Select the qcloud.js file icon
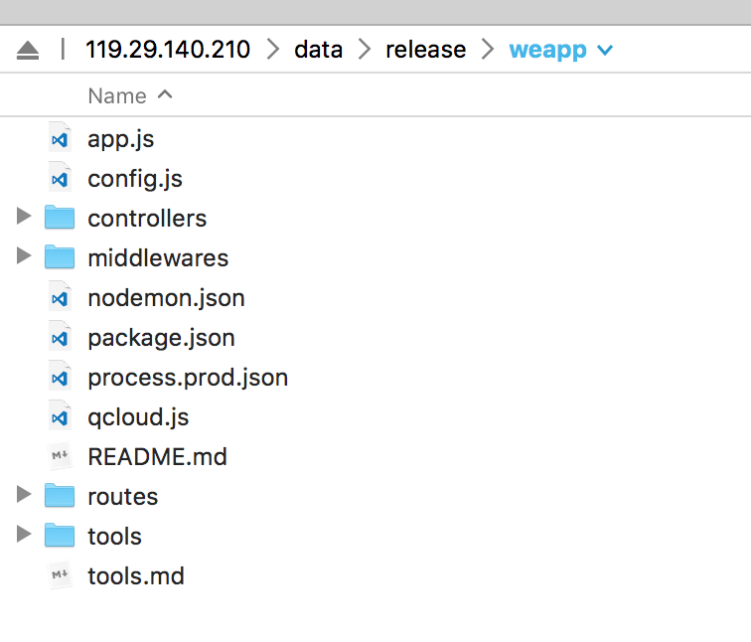 coord(60,416)
